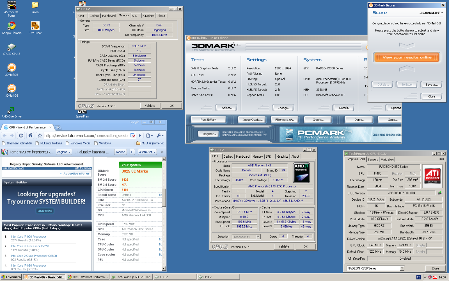Viewport: 449px width, 281px height.
Task: Expand hidden tray icons arrow
Action: 425,277
